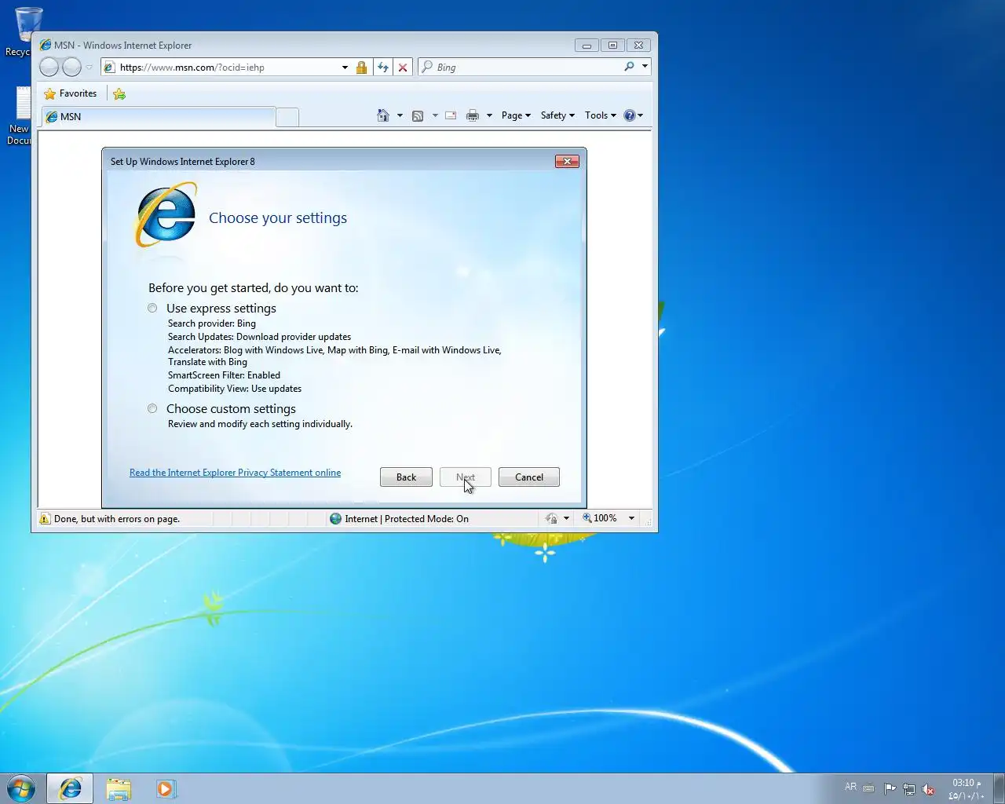1005x804 pixels.
Task: Minimize the Internet Explorer window
Action: tap(587, 46)
